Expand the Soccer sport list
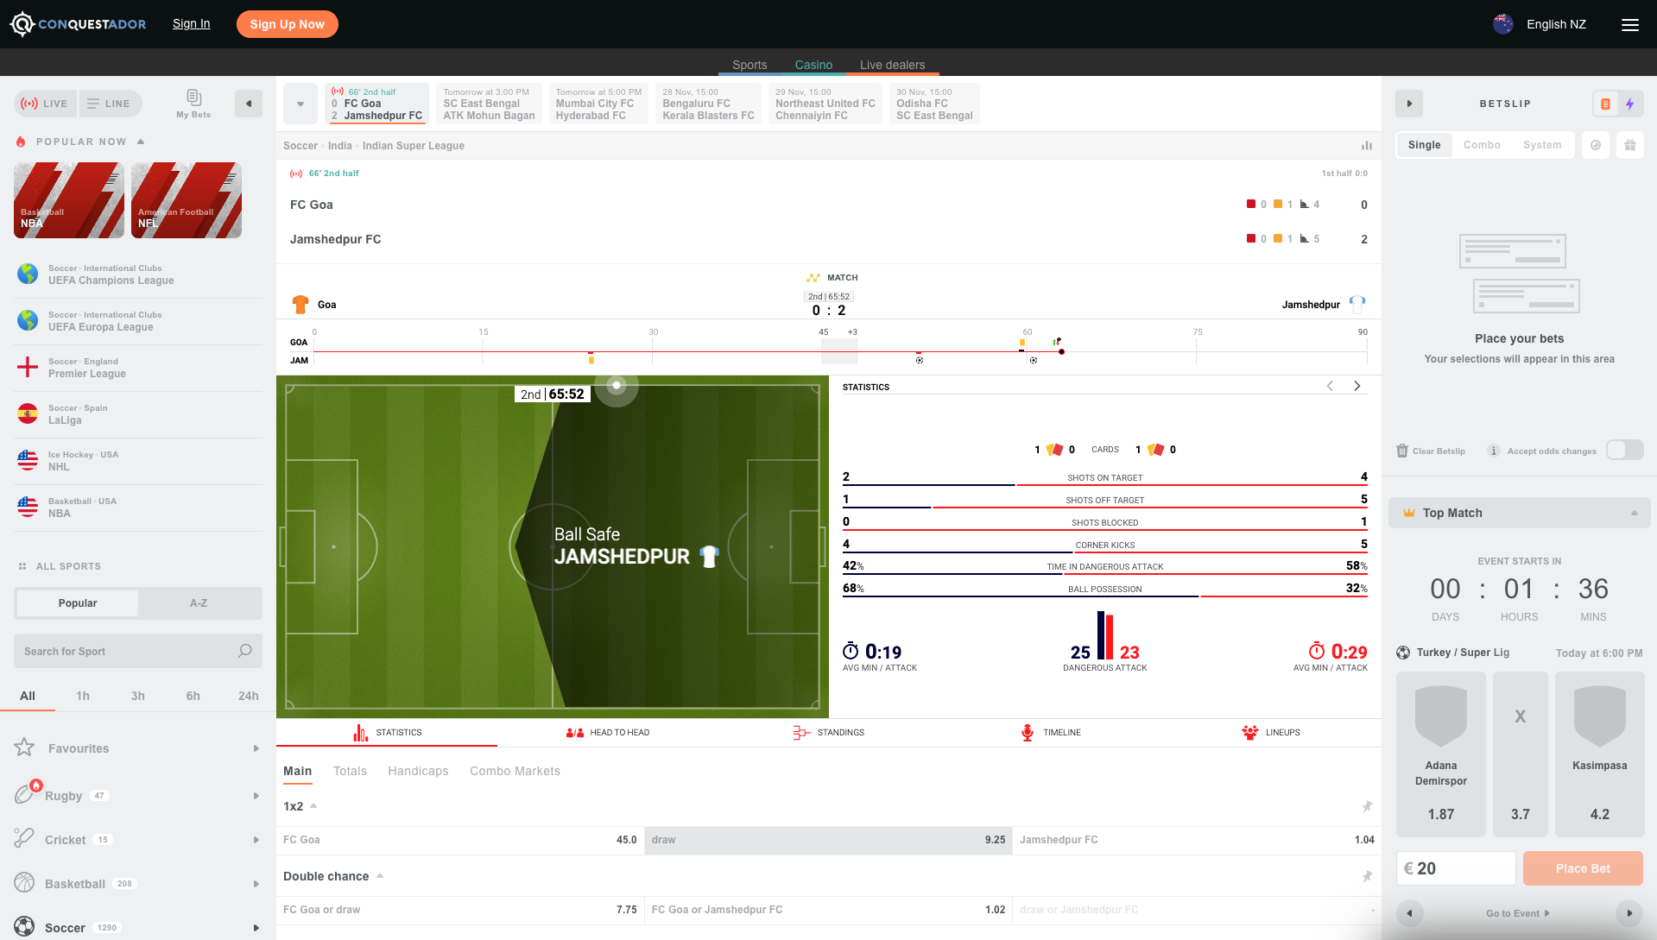The width and height of the screenshot is (1657, 940). [x=256, y=928]
